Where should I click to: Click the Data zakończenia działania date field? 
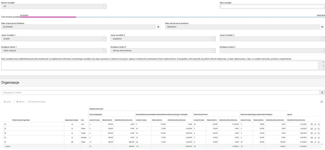242,27
